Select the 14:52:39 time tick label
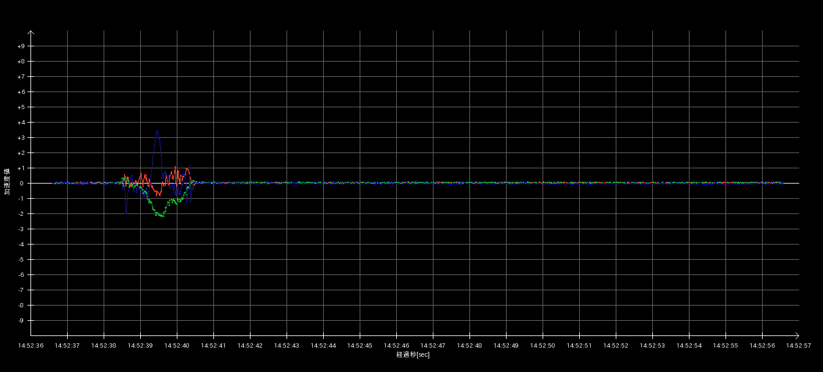 tap(140, 345)
